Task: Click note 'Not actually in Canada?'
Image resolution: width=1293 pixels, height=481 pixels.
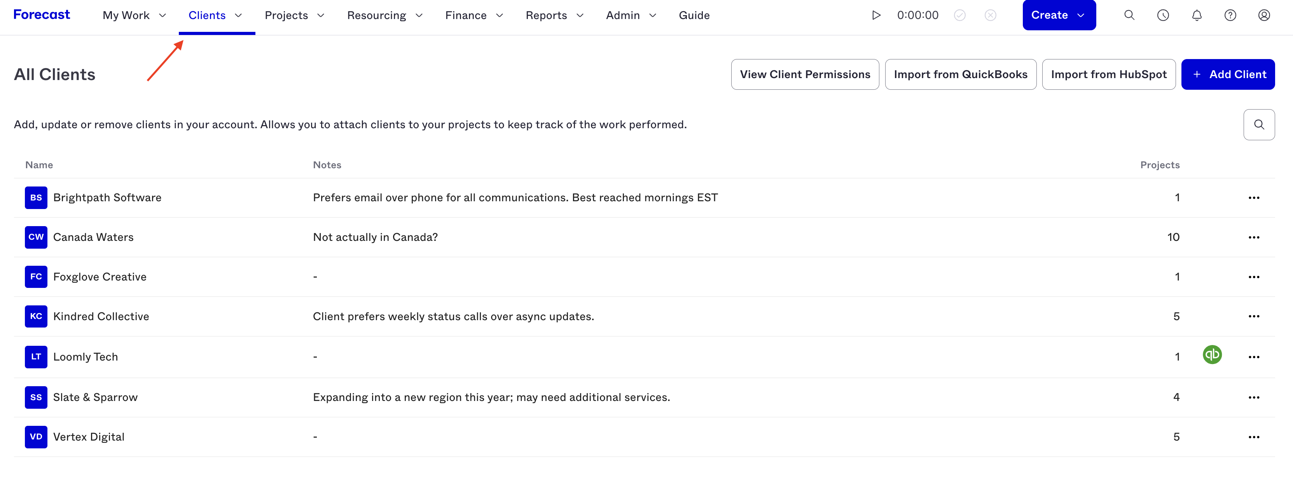Action: point(375,237)
